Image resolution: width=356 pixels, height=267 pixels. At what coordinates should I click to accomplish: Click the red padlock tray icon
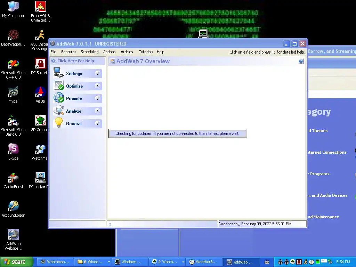(x=299, y=262)
